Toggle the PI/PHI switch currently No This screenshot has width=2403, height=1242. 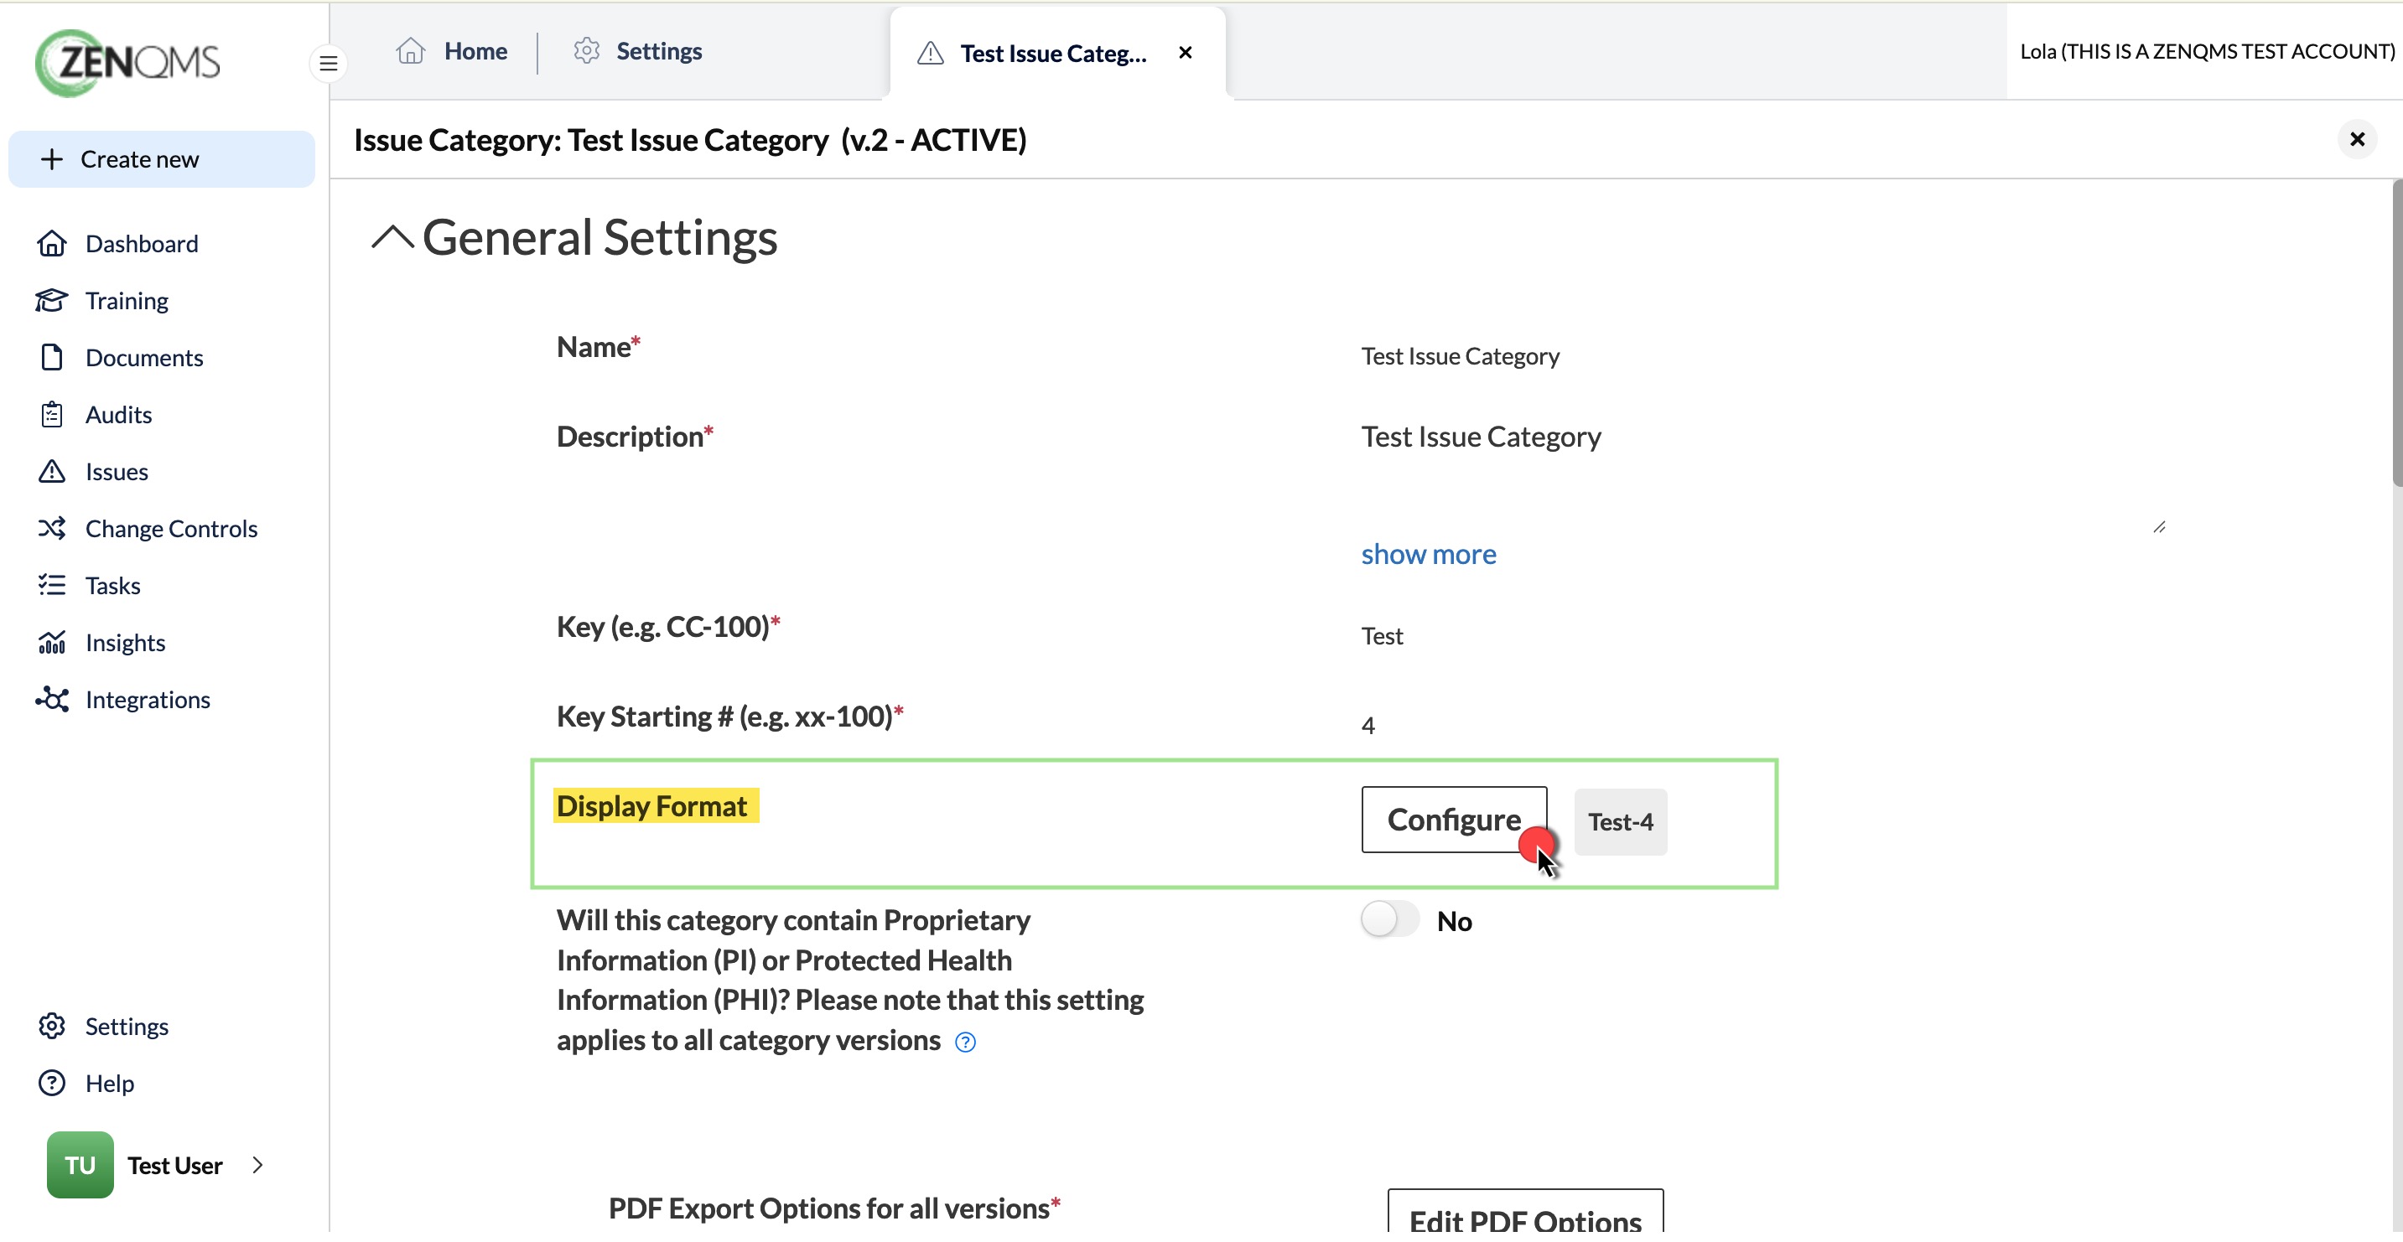[x=1390, y=920]
